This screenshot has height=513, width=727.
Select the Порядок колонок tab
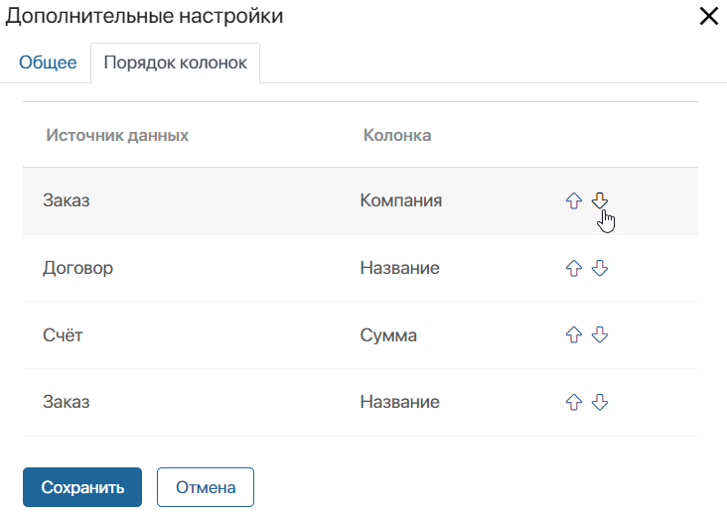tap(175, 64)
